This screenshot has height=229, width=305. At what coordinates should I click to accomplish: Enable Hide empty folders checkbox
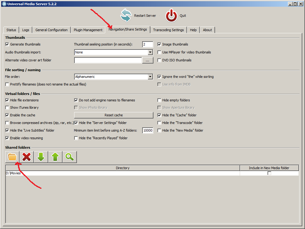159,100
